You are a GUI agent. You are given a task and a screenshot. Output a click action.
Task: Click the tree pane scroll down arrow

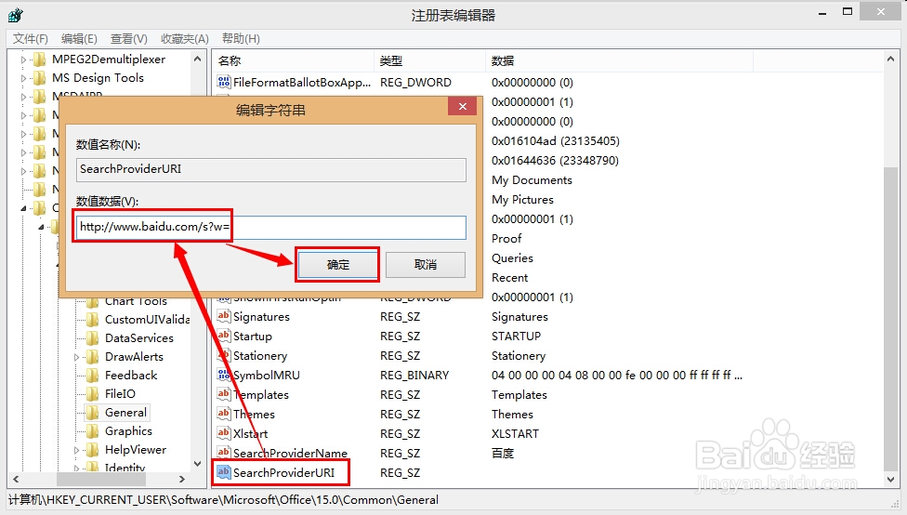[197, 464]
